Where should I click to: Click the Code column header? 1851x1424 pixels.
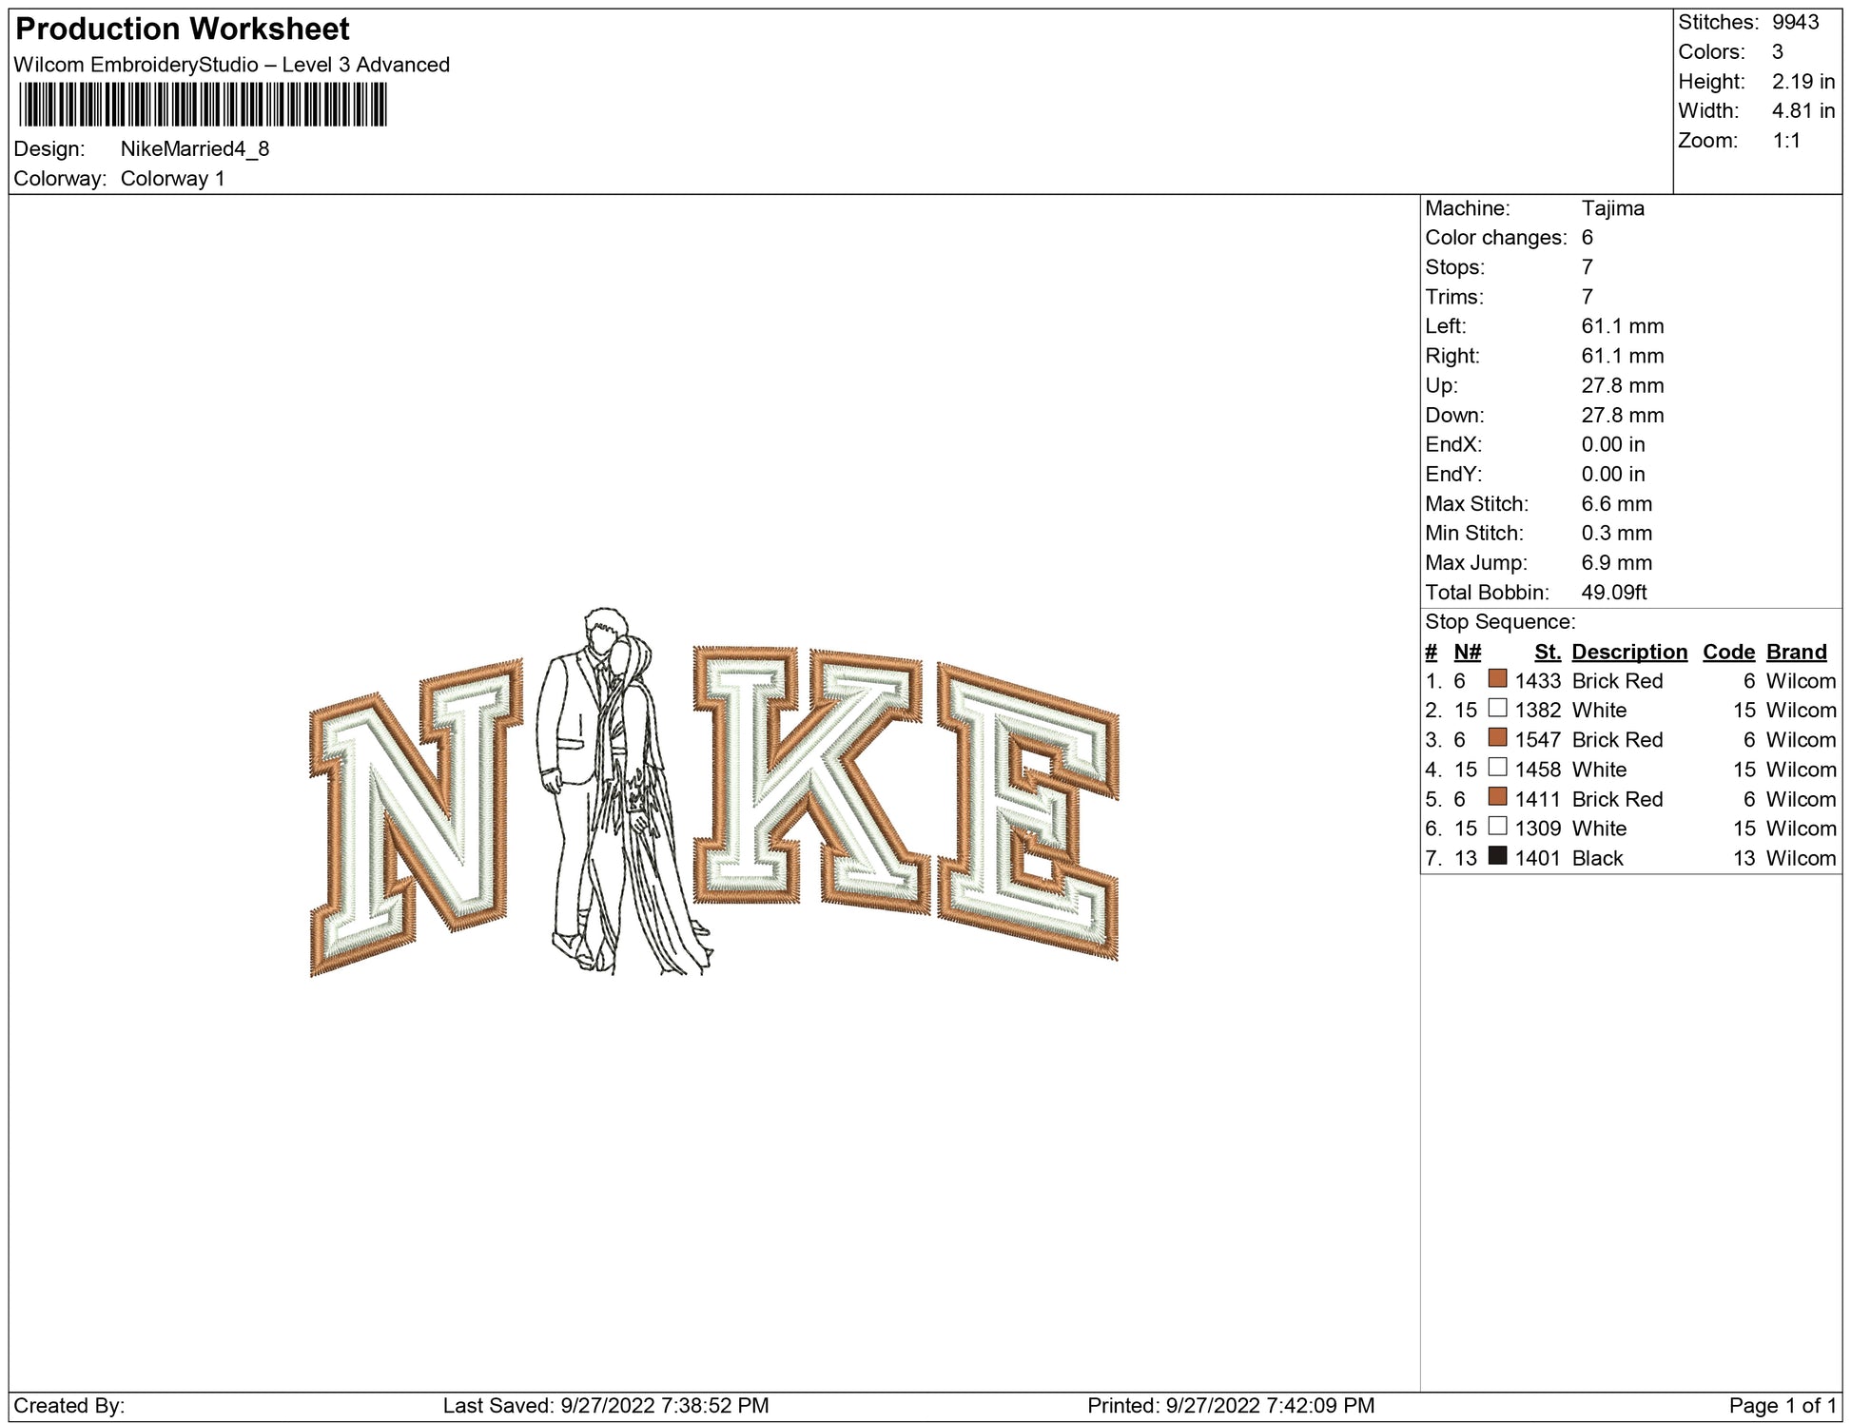1728,652
